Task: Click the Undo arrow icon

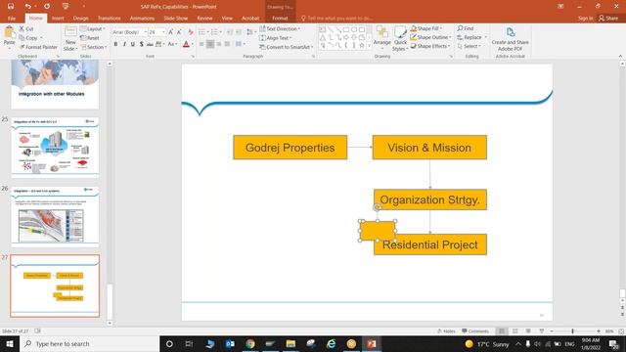Action: tap(27, 7)
